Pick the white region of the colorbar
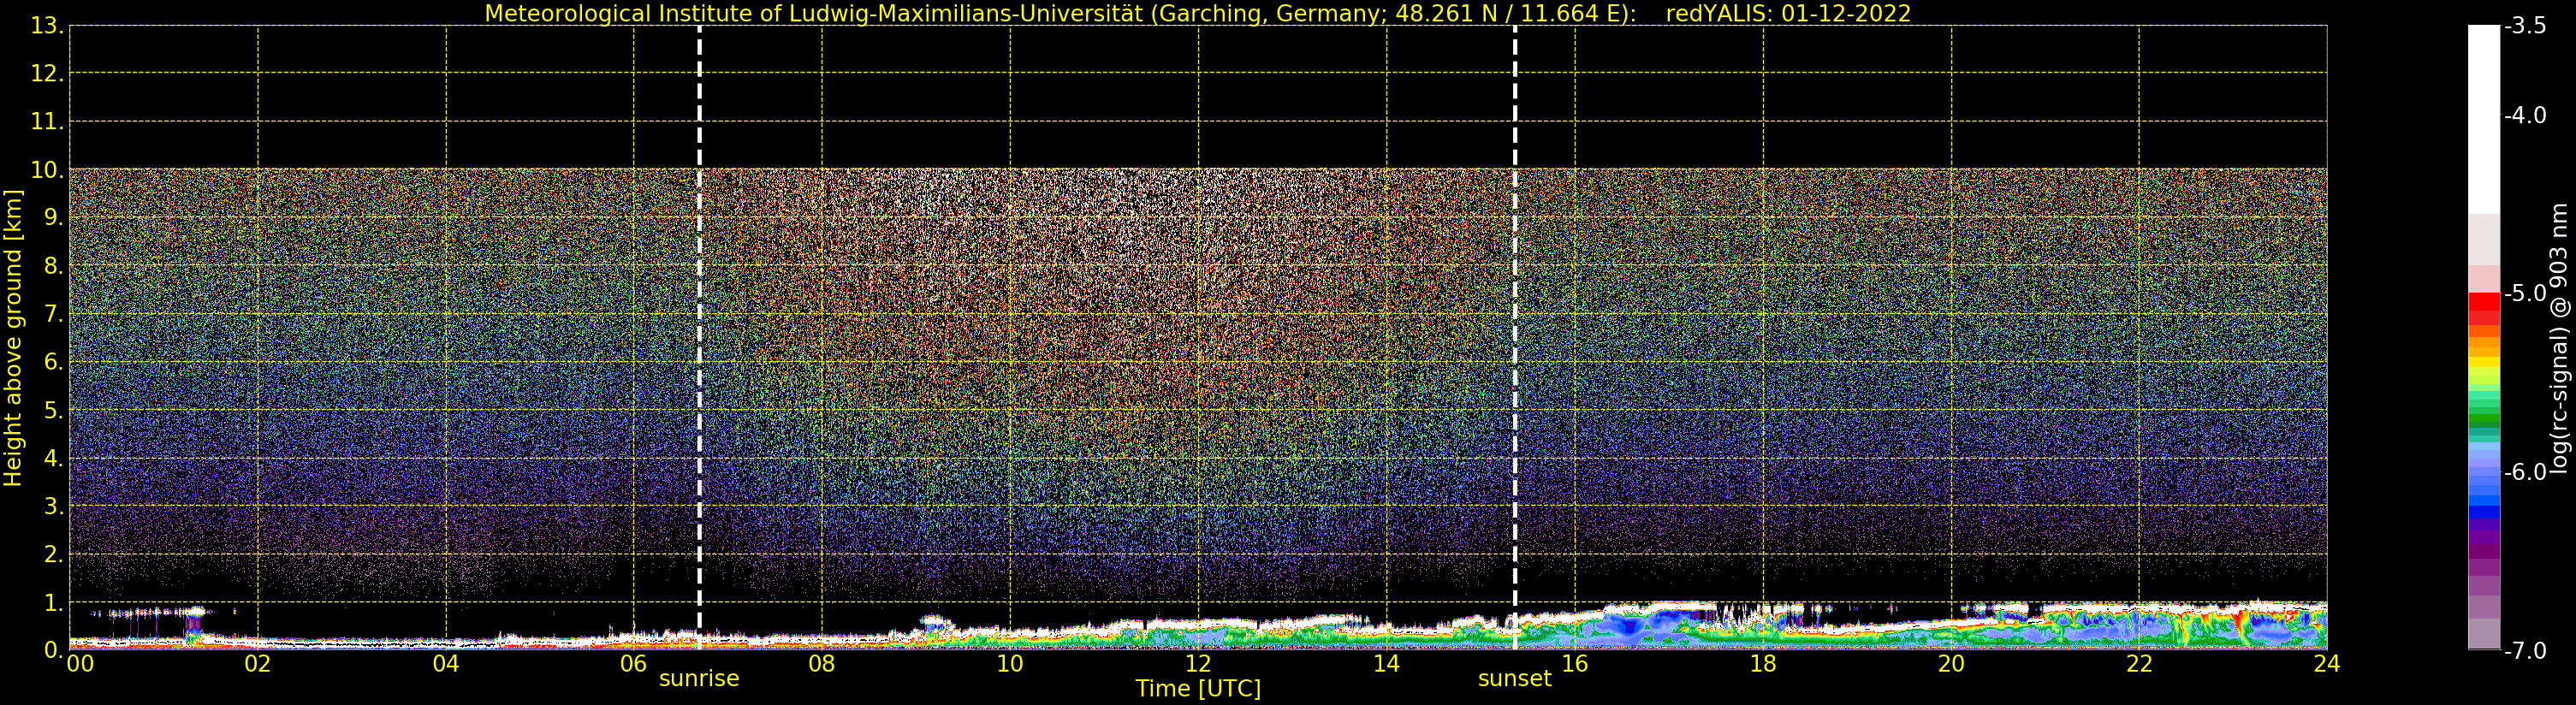This screenshot has width=2576, height=705. 2484,120
